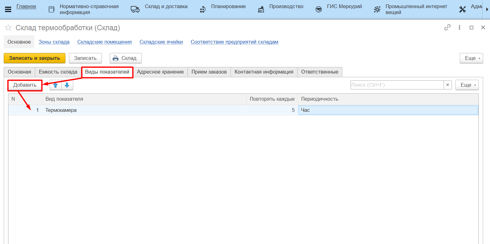This screenshot has height=244, width=490.
Task: Click in the Поиск search field
Action: point(397,85)
